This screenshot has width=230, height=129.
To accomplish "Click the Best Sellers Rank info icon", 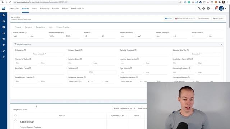I will coord(192,59).
